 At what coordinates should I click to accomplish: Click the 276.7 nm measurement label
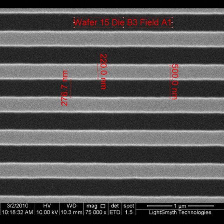pyautogui.click(x=64, y=88)
